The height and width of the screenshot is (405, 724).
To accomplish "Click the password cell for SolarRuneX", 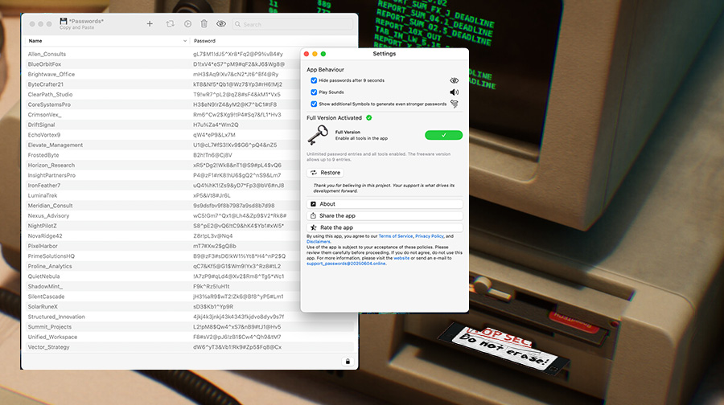I will pos(213,307).
